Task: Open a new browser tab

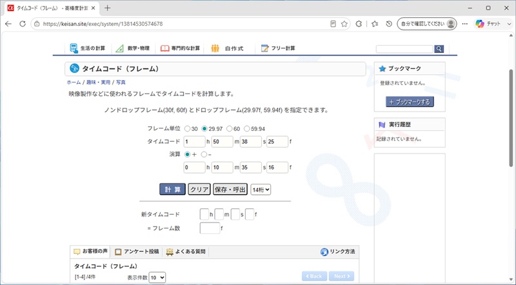Action: click(x=107, y=8)
